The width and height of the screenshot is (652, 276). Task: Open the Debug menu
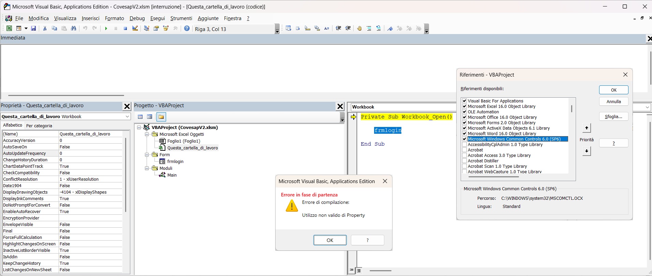point(137,18)
